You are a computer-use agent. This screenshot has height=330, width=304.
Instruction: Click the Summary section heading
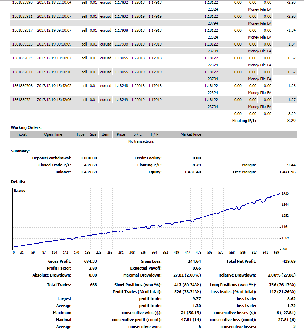tap(20, 151)
